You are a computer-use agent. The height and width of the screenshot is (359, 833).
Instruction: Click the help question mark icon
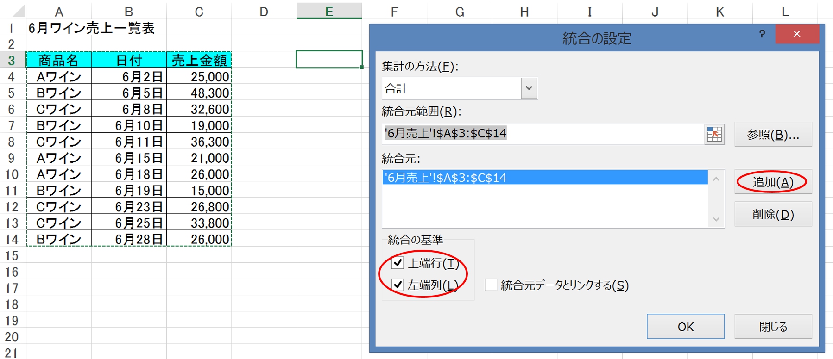(x=762, y=34)
